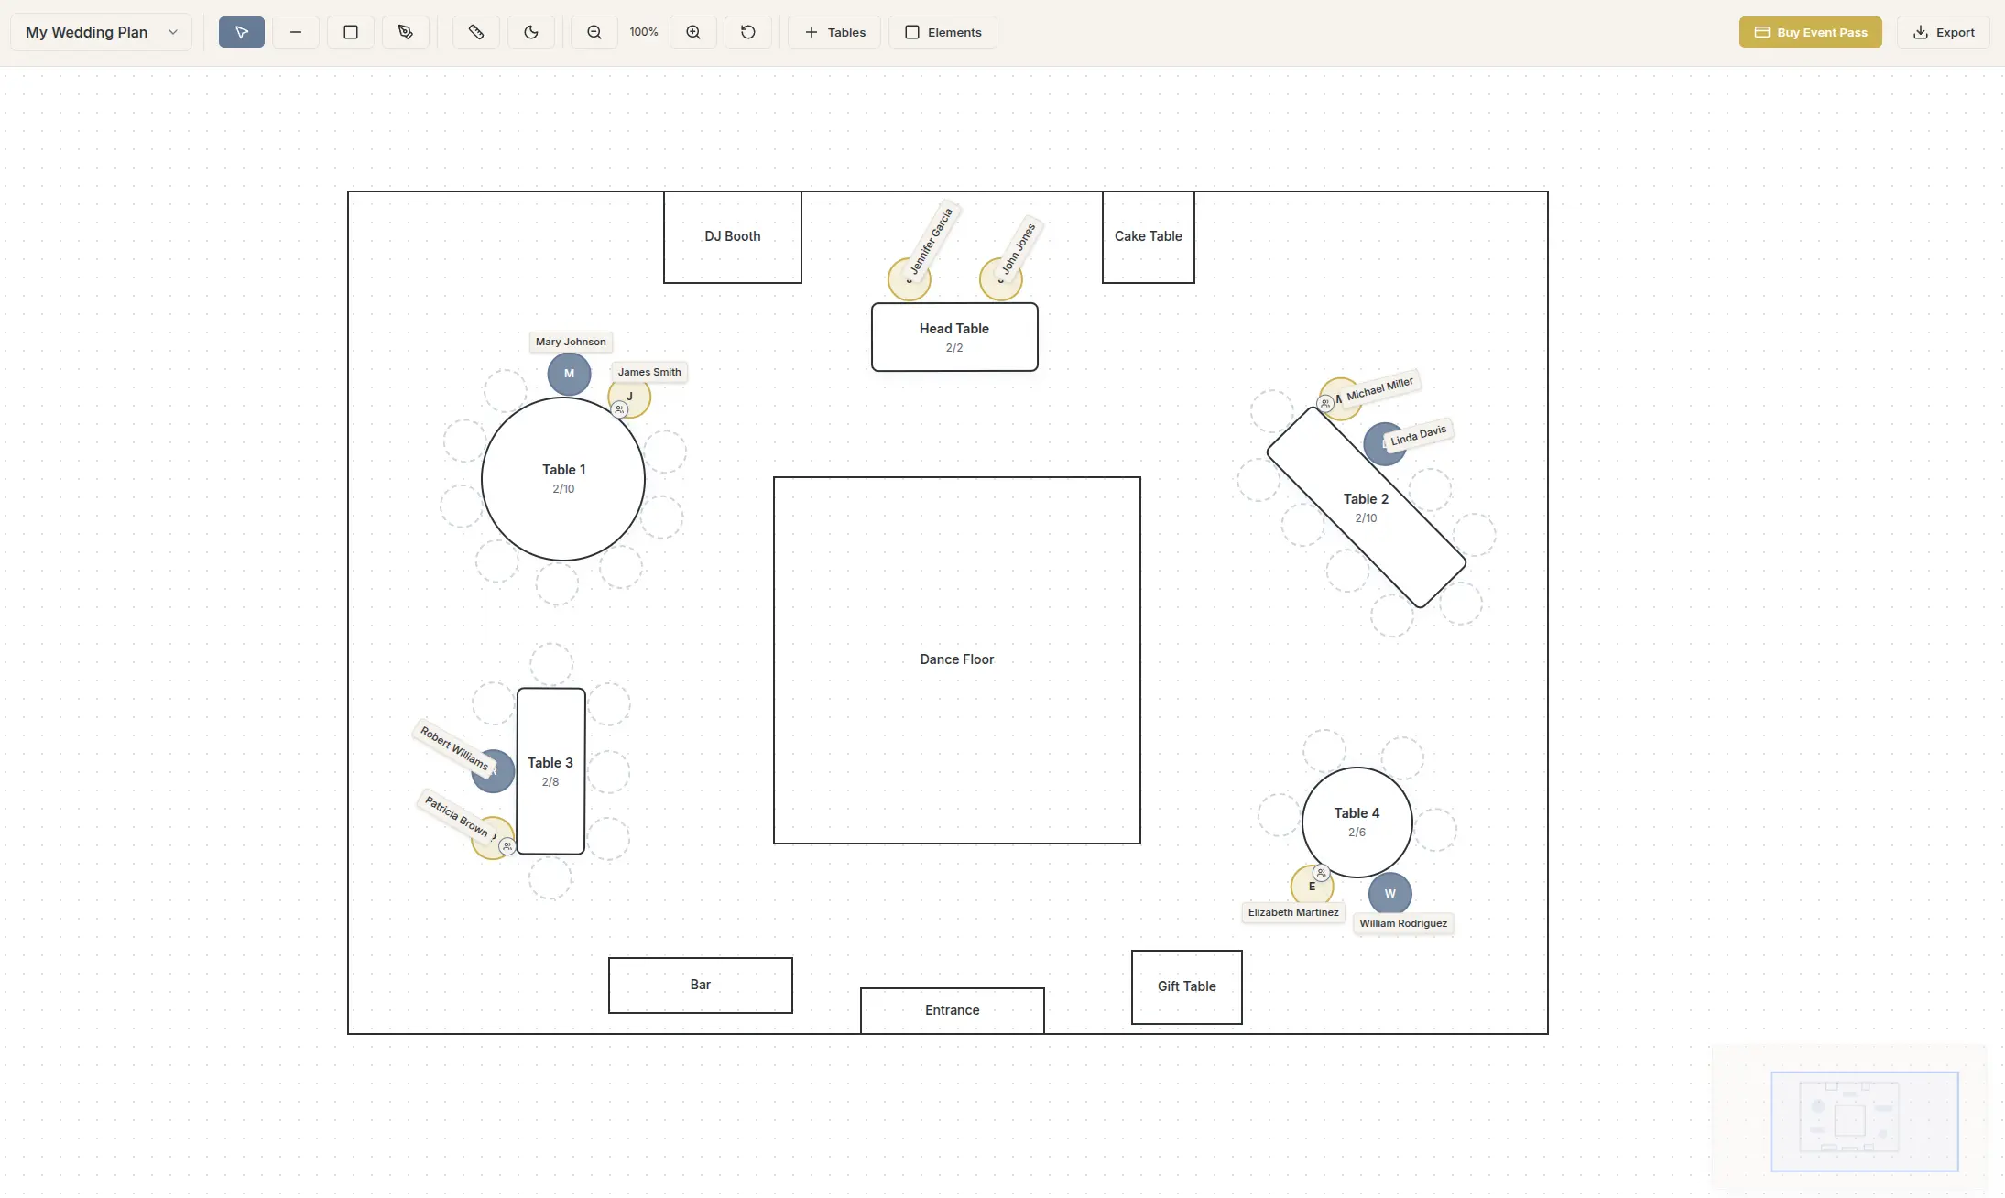2005x1198 pixels.
Task: Click Linda Davis's blue seat avatar
Action: (1385, 444)
